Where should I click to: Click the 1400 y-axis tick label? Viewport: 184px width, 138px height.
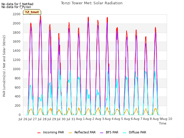point(17,51)
